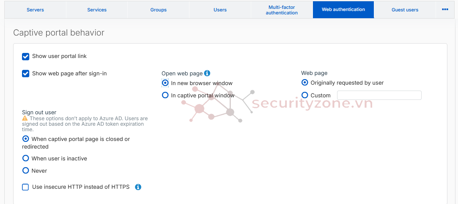Click info icon next to insecure HTTP option

[138, 187]
